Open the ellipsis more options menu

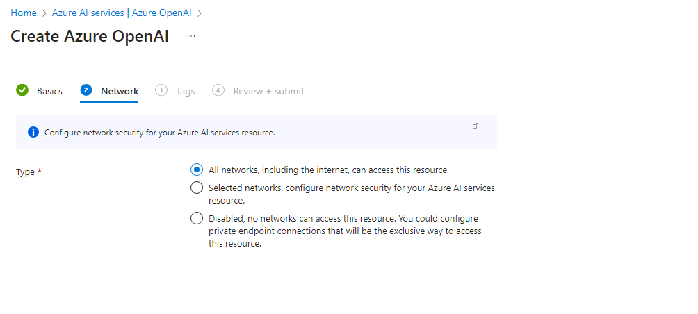[191, 36]
